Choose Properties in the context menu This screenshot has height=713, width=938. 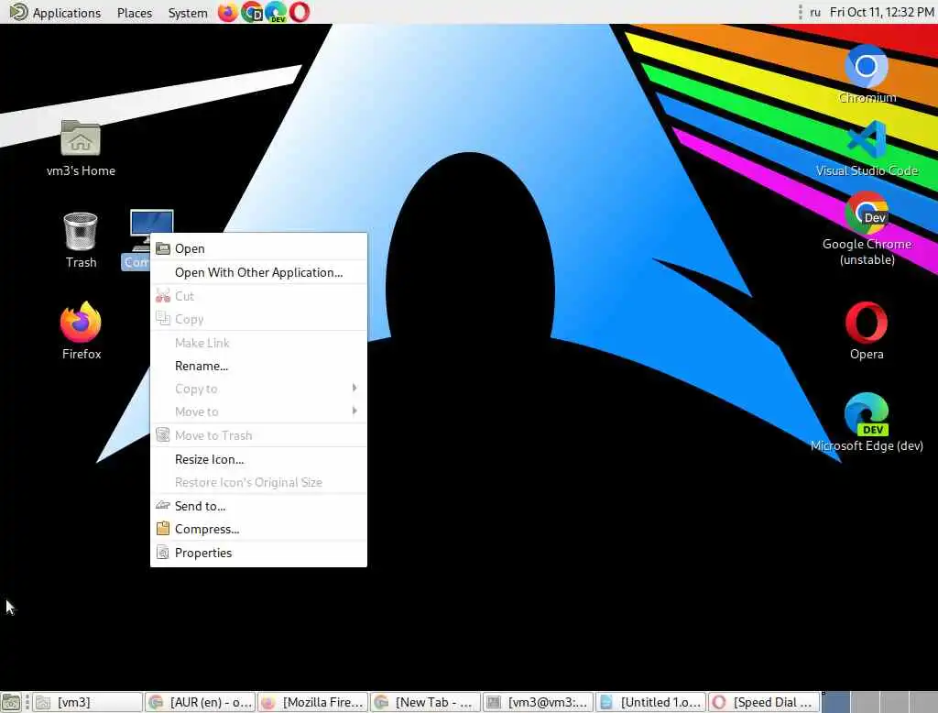pyautogui.click(x=258, y=553)
